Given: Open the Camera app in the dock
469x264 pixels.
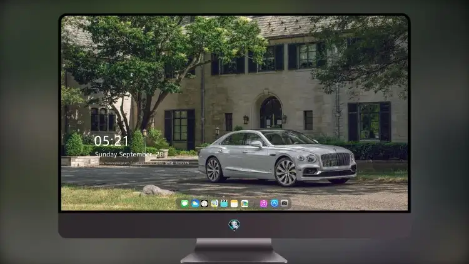Looking at the screenshot, I should tap(284, 203).
